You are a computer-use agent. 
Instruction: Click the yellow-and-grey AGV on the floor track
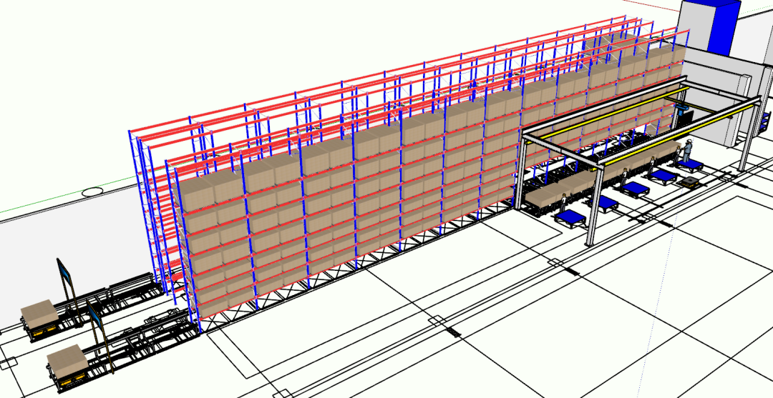[x=690, y=183]
